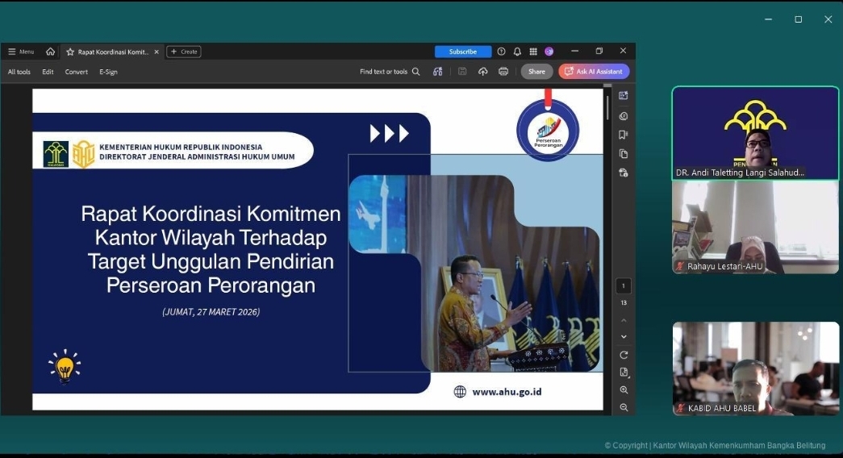Screen dimensions: 843x458
Task: Select DR. Andi Taletting Langi video tile
Action: pos(755,133)
